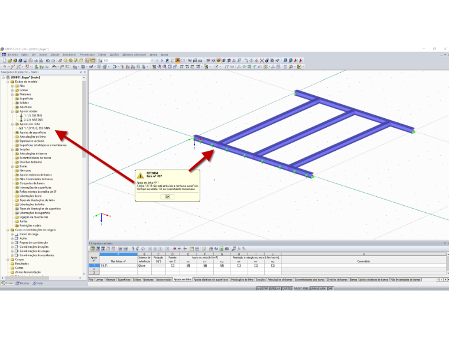Screen dimensions: 449x337
Task: Expand the Secções tree node
Action: 12,150
